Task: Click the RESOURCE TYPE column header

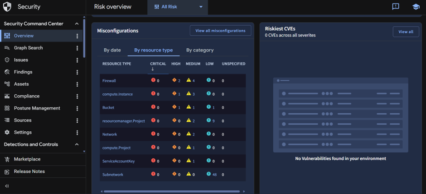Action: pyautogui.click(x=116, y=64)
